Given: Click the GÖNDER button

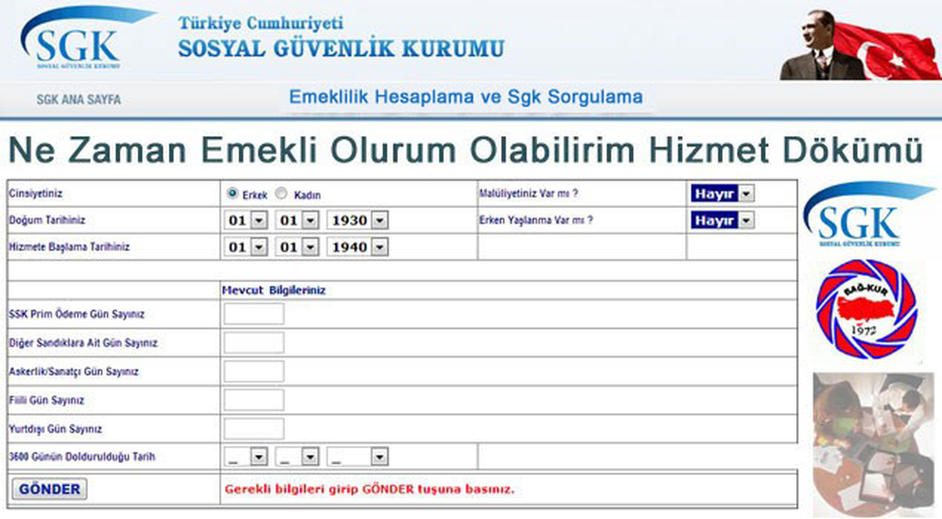Looking at the screenshot, I should [x=49, y=489].
